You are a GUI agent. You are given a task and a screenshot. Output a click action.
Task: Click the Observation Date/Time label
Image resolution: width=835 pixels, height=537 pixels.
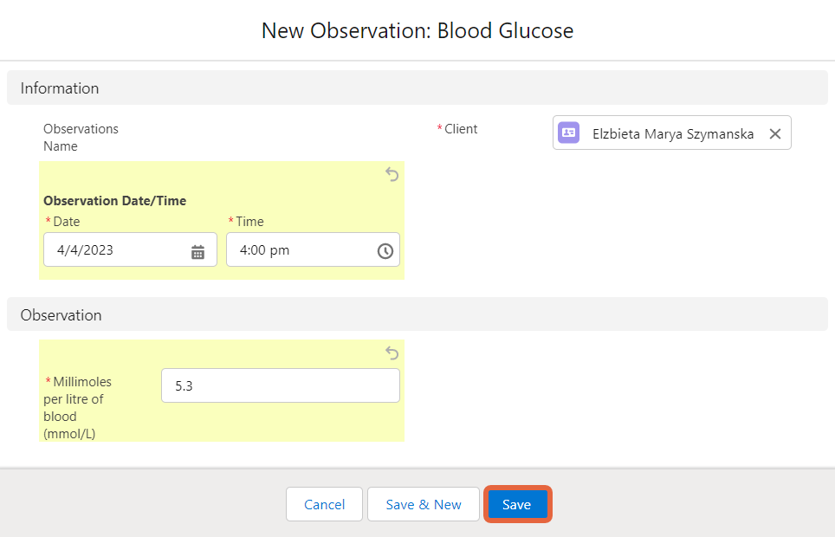(x=114, y=201)
